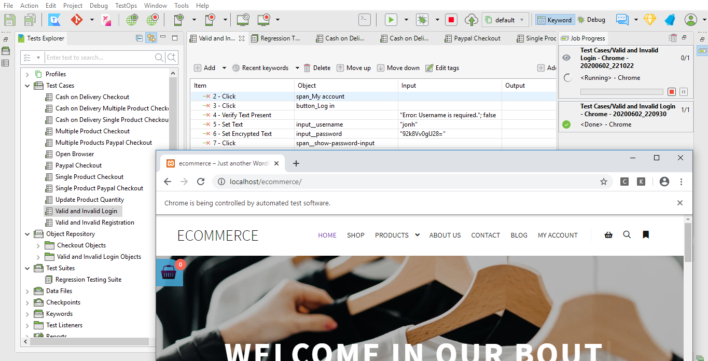708x361 pixels.
Task: Open Git icon dropdown arrow
Action: click(92, 20)
